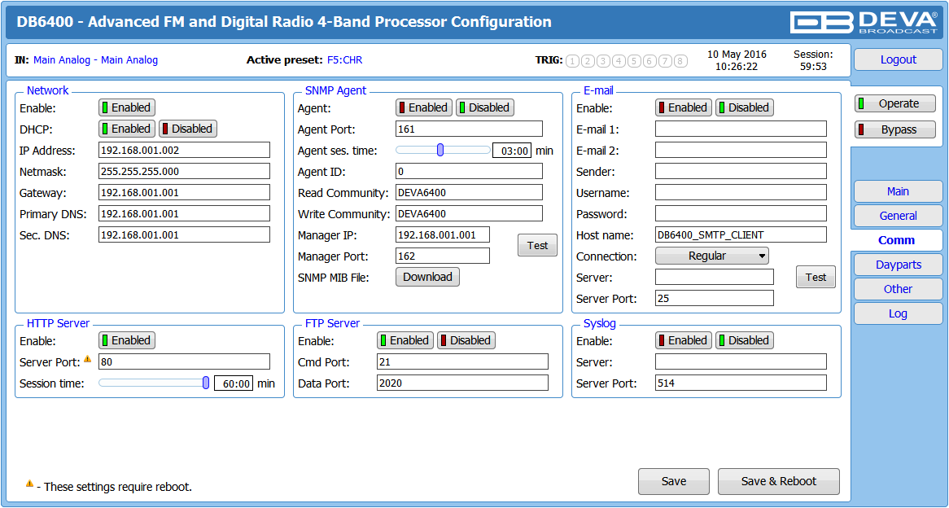
Task: Click the Agent ID field
Action: click(469, 171)
